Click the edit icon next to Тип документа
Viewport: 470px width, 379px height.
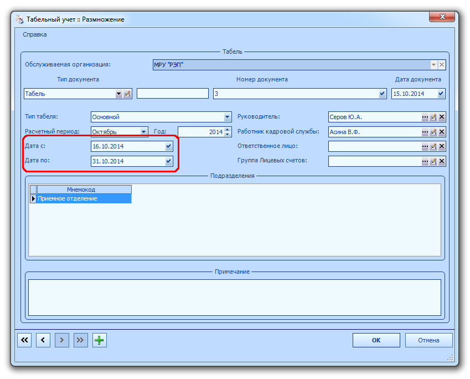pyautogui.click(x=127, y=94)
